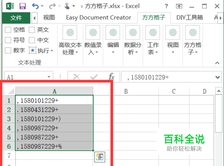The height and width of the screenshot is (166, 224).
Task: Click cell containing . 1580101229+)
Action: click(54, 119)
